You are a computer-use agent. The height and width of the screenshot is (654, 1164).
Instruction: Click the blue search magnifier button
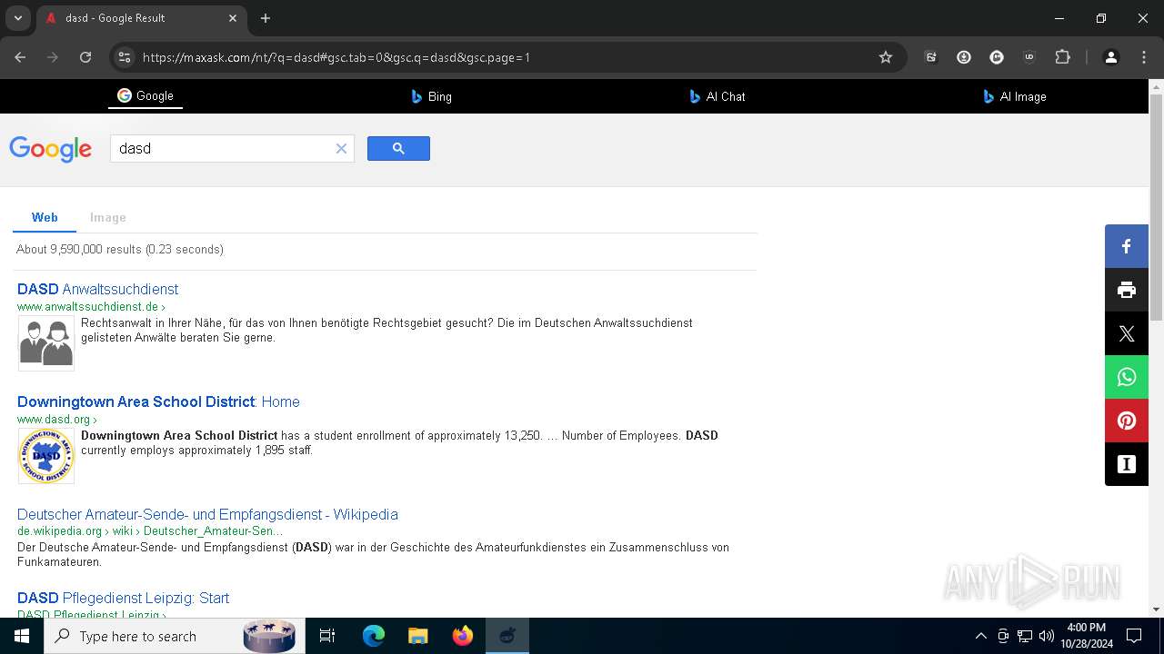click(398, 148)
